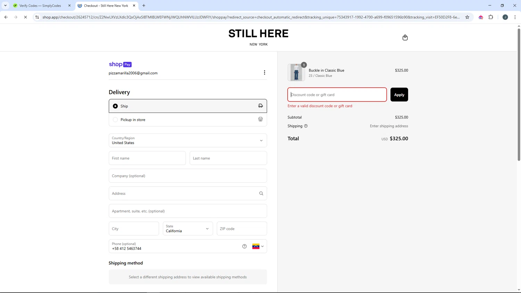
Task: Stop loading the page in browser toolbar
Action: pos(25,17)
